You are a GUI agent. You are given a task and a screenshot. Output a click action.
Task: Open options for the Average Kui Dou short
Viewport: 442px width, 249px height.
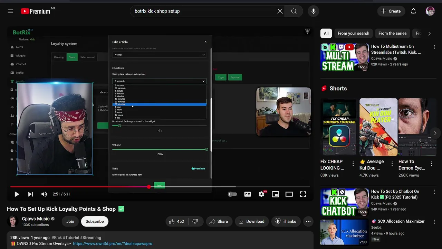(x=392, y=164)
